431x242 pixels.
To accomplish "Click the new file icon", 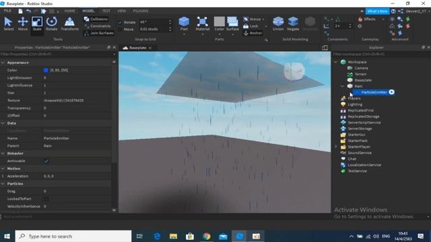I will pyautogui.click(x=20, y=11).
